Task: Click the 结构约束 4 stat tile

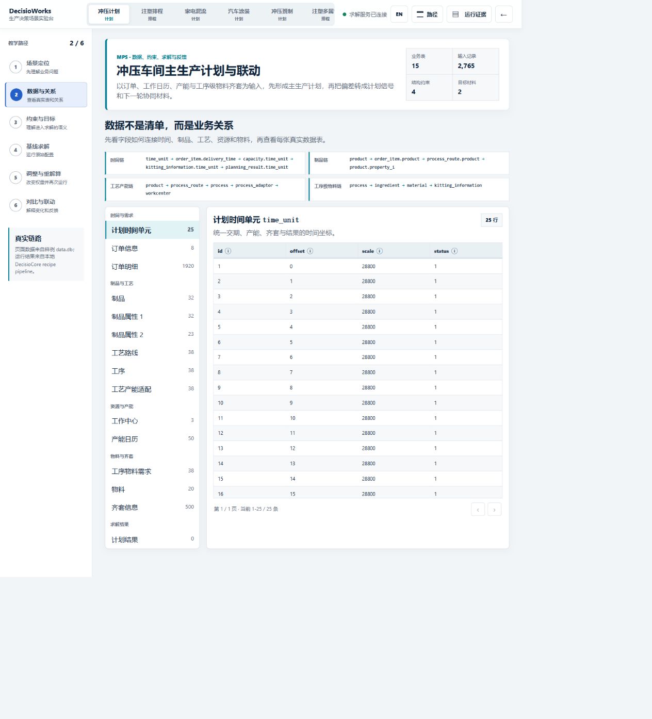Action: click(429, 87)
